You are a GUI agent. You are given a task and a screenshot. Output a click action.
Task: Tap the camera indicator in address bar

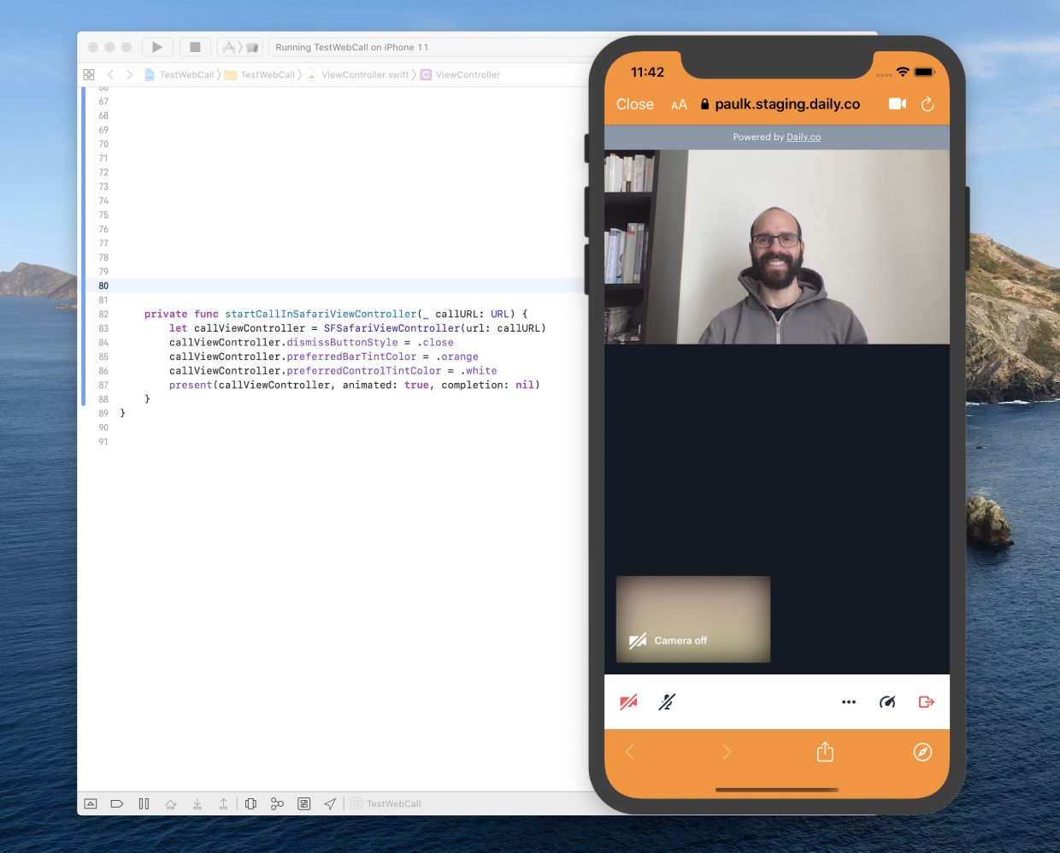click(x=898, y=103)
